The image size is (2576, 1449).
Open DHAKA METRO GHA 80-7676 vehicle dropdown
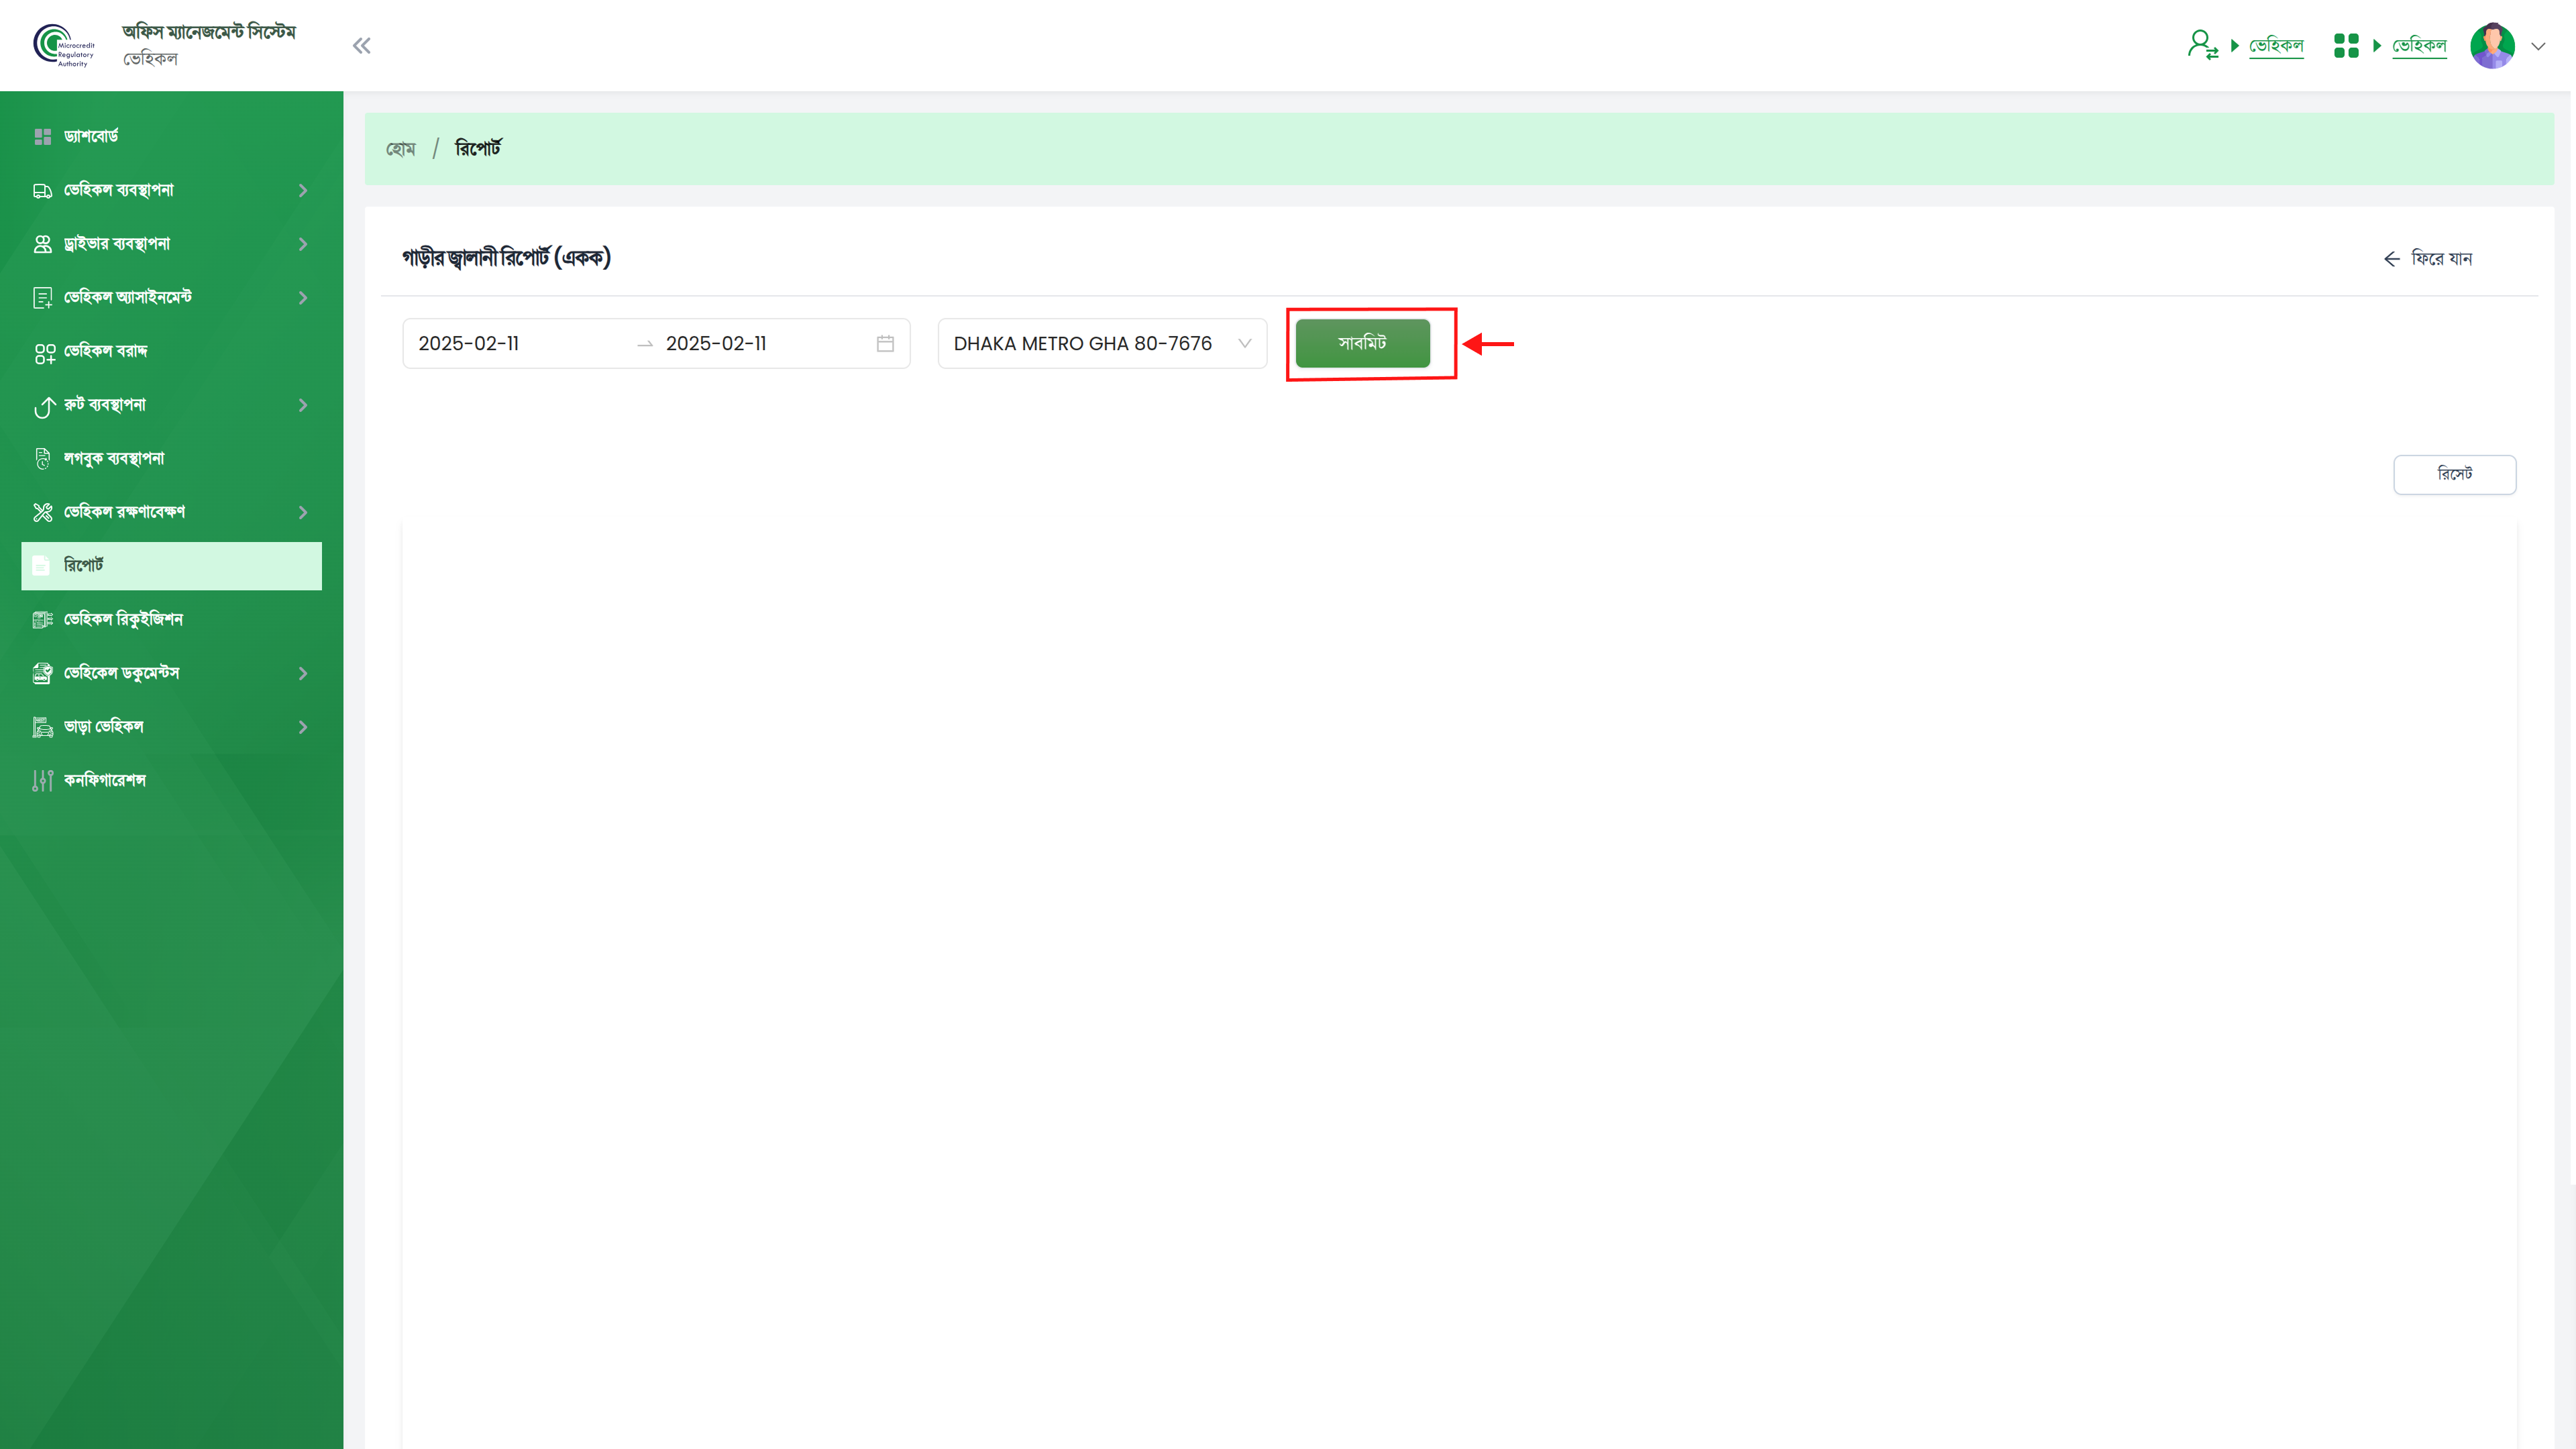(1102, 343)
